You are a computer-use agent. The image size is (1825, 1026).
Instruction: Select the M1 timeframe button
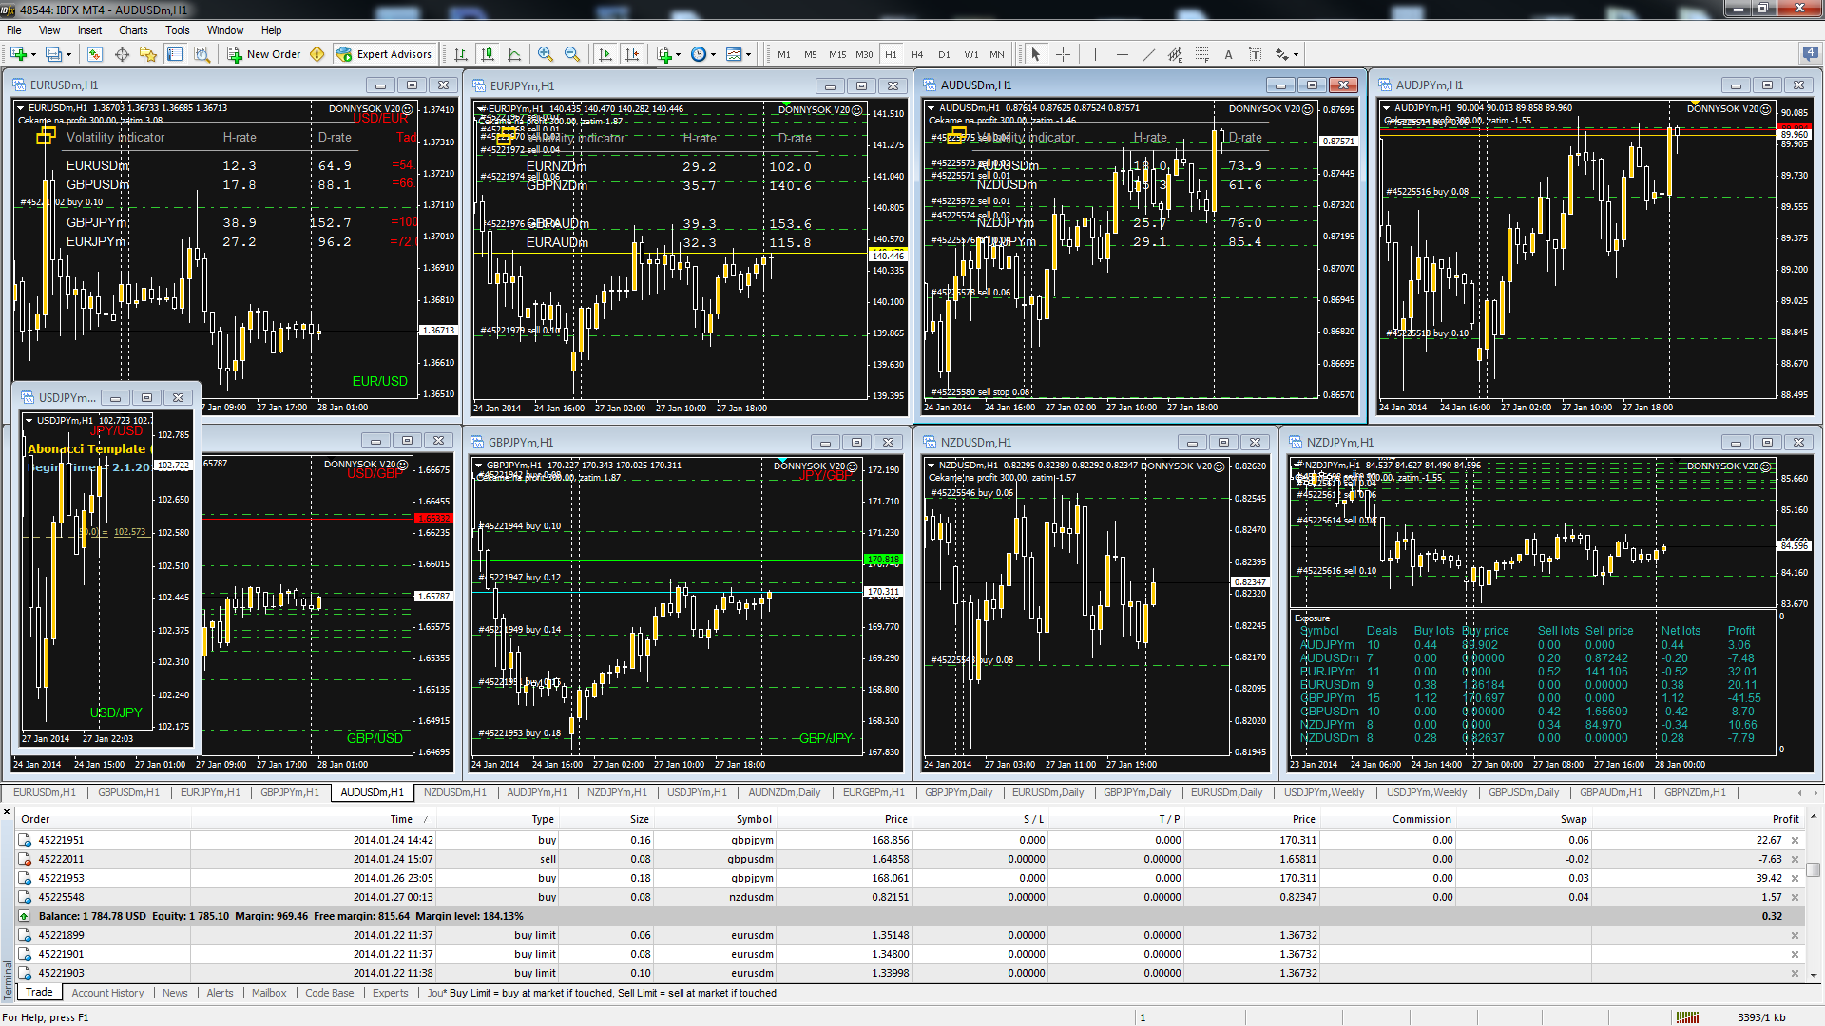click(x=784, y=54)
